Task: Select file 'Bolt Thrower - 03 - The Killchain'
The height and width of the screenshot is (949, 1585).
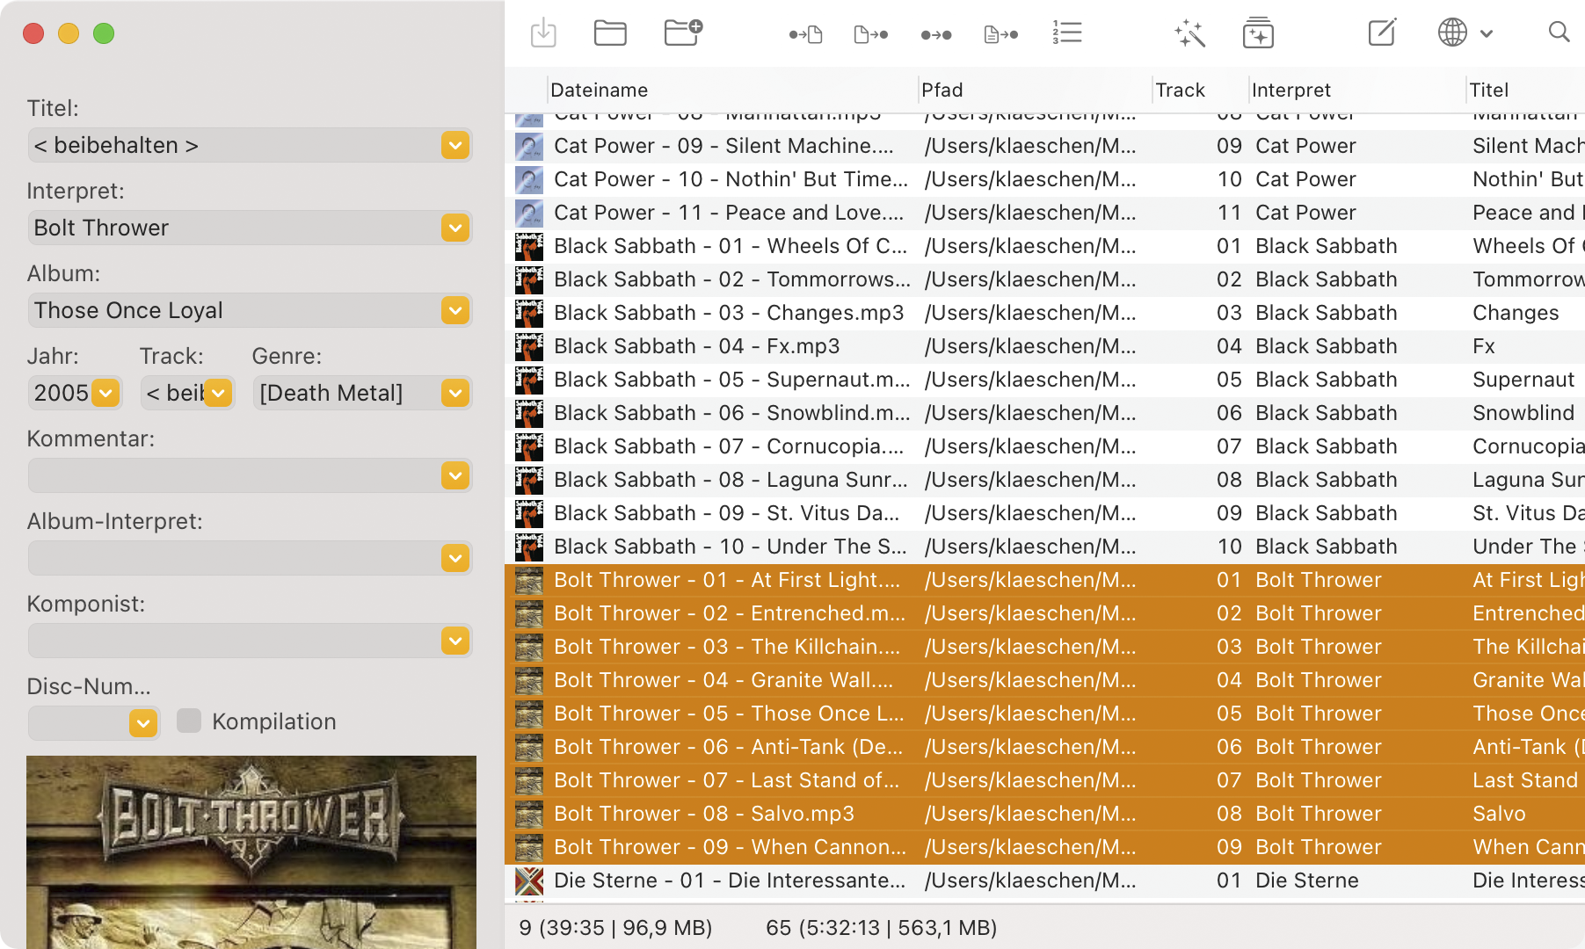Action: click(x=727, y=647)
